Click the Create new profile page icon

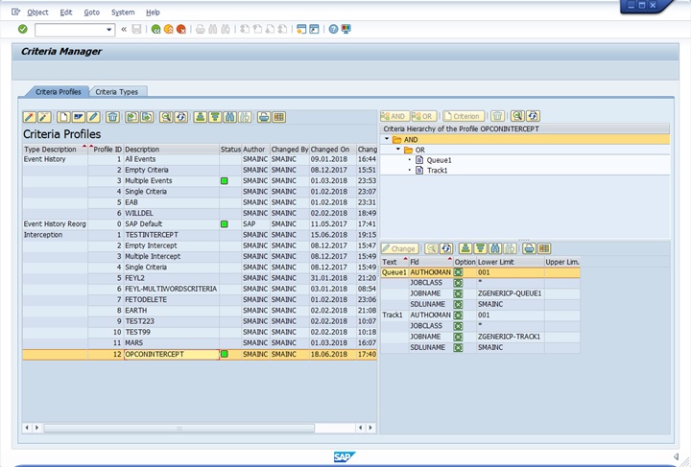pos(64,117)
